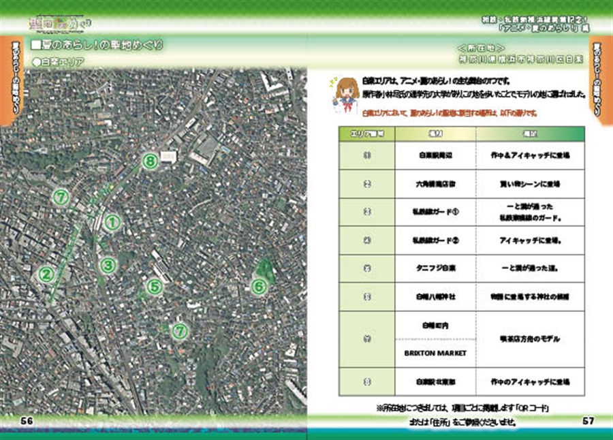Click the description in the タニフジ白楽 row

pyautogui.click(x=530, y=268)
